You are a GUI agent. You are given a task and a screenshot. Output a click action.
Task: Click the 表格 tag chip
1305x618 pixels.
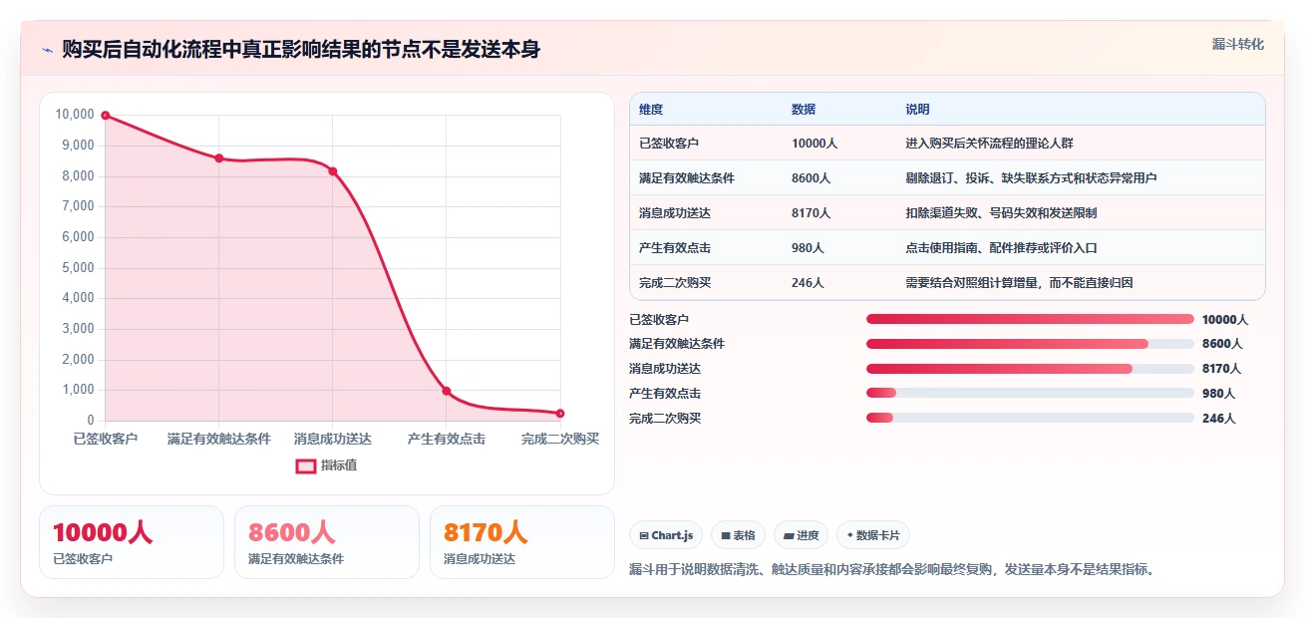point(738,535)
